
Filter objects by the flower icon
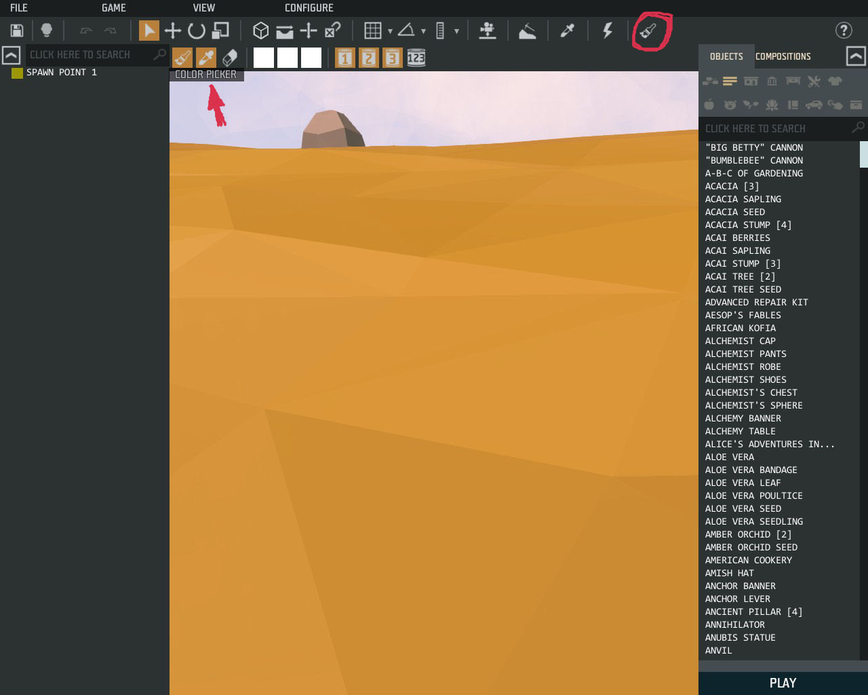(x=772, y=105)
